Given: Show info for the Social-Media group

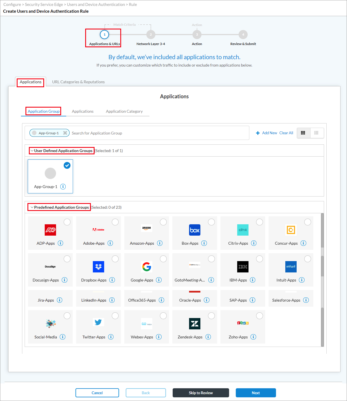Looking at the screenshot, I should [x=63, y=337].
